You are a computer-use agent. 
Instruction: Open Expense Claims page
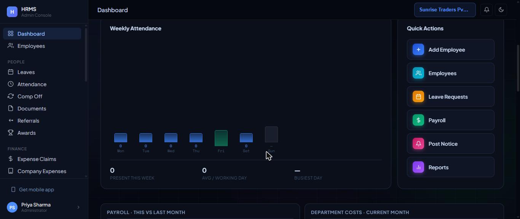42,159
